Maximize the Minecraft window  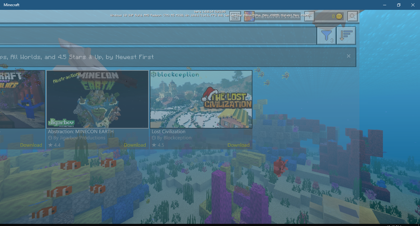click(399, 5)
